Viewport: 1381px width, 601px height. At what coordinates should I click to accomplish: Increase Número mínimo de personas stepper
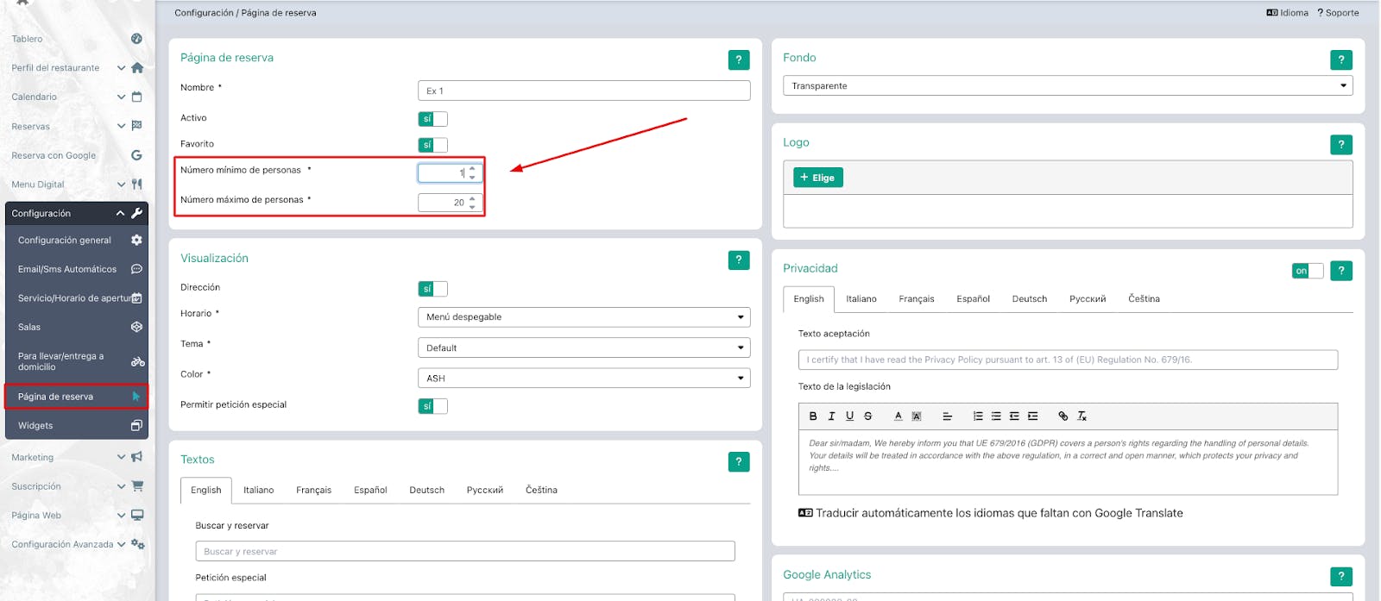click(x=472, y=169)
